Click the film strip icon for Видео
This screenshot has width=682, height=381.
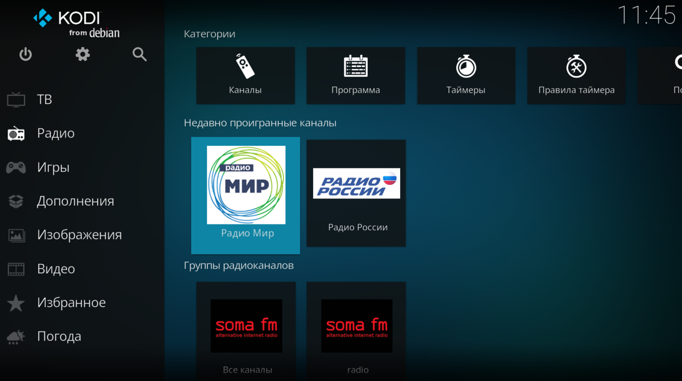(x=16, y=269)
